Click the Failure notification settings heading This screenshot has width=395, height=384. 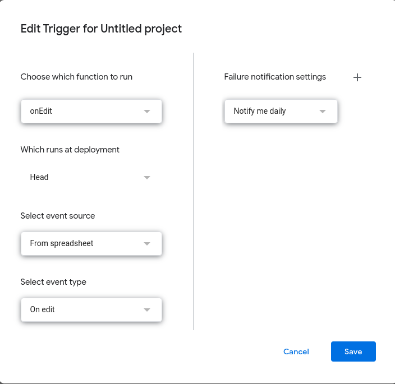coord(275,77)
